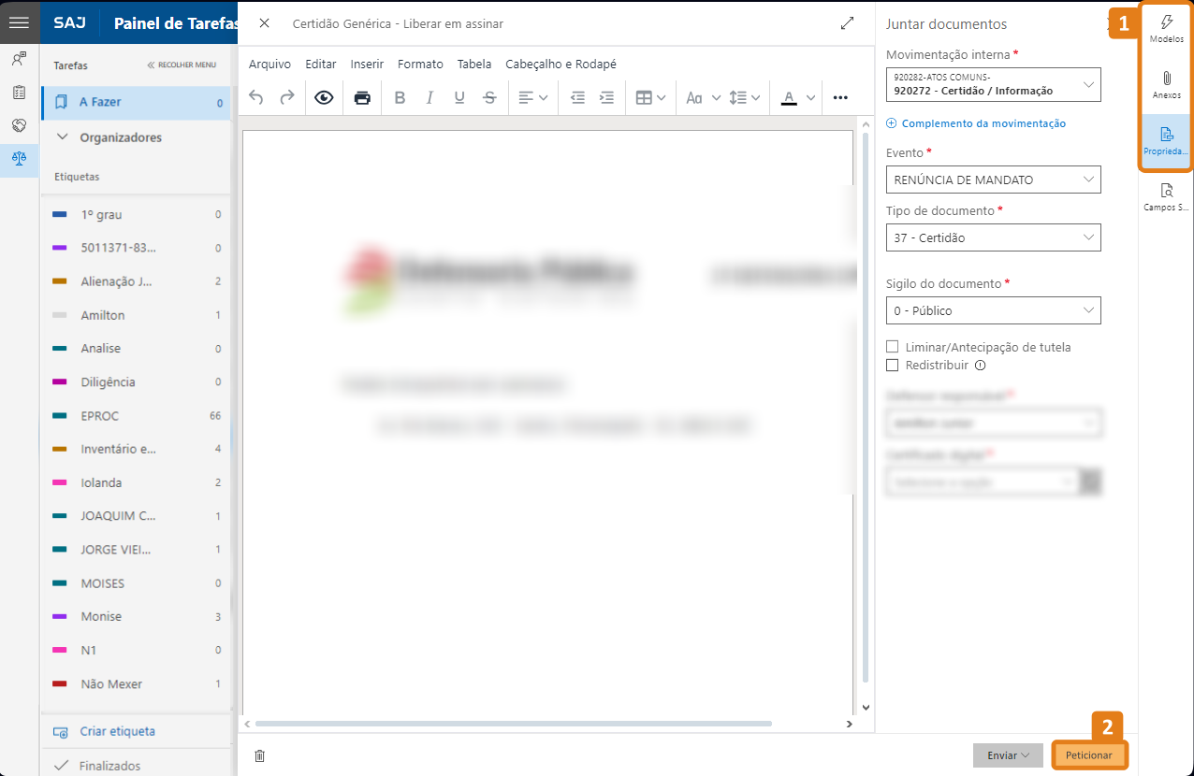Open the line spacing dropdown
This screenshot has width=1194, height=776.
pos(745,97)
